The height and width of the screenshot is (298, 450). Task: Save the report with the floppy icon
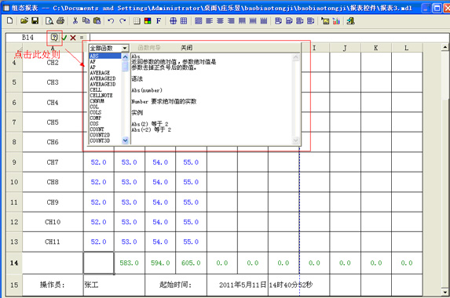click(x=35, y=20)
